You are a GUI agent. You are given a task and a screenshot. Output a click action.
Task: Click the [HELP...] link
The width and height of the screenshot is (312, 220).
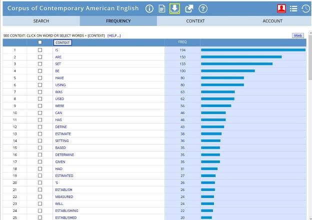pos(114,35)
